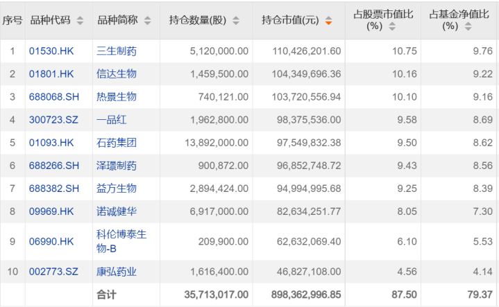Select the holding quantity 13,892,000.00

[x=217, y=143]
